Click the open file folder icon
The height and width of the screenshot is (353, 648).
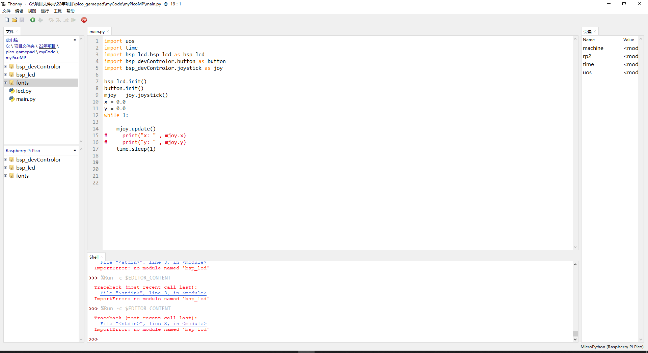coord(15,20)
